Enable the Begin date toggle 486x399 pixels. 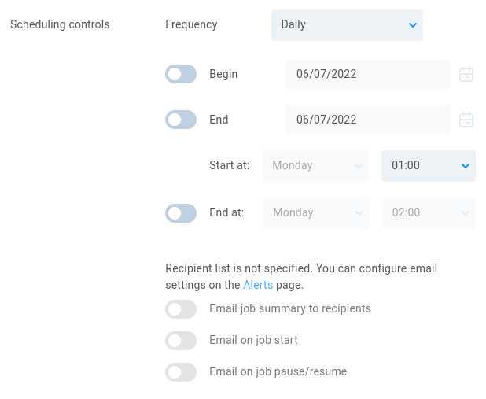(181, 74)
